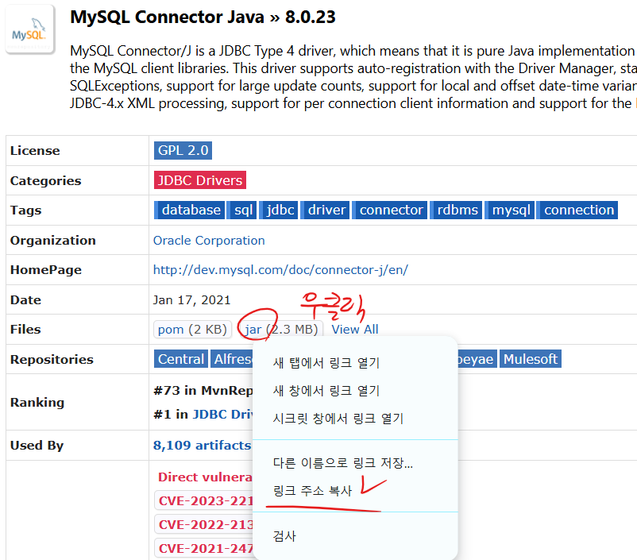Click the jar (2.3 MB) file button

(x=281, y=329)
